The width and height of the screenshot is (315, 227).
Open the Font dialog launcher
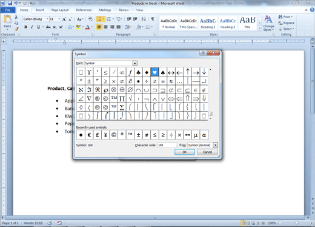(92, 35)
